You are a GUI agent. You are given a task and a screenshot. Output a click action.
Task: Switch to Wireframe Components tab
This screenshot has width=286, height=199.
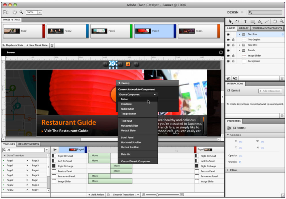point(267,28)
